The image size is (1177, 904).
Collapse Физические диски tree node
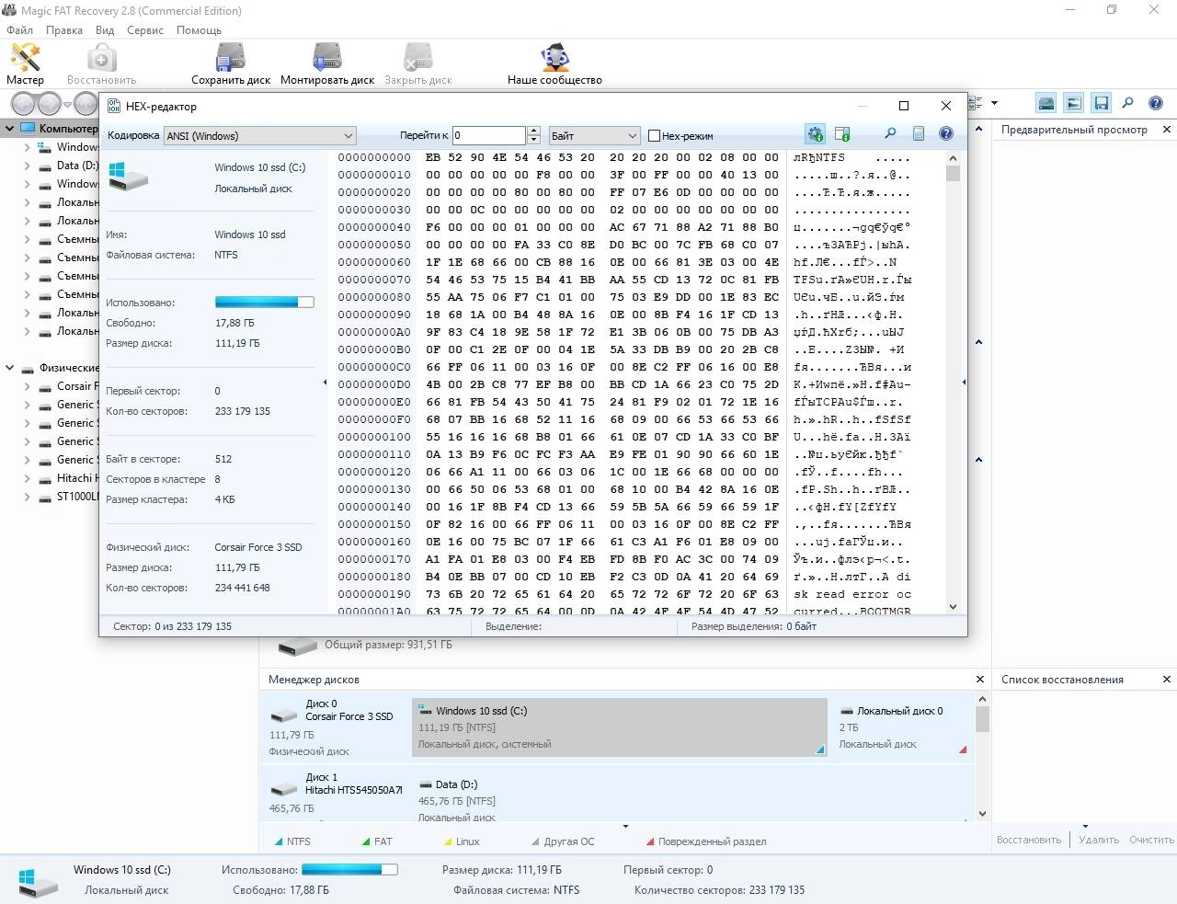(10, 368)
